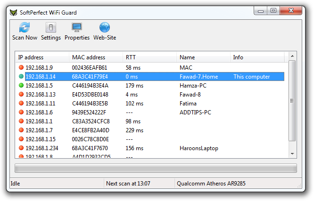314x201 pixels.
Task: Click MAC address E4D53DBE0148
Action: (x=90, y=95)
